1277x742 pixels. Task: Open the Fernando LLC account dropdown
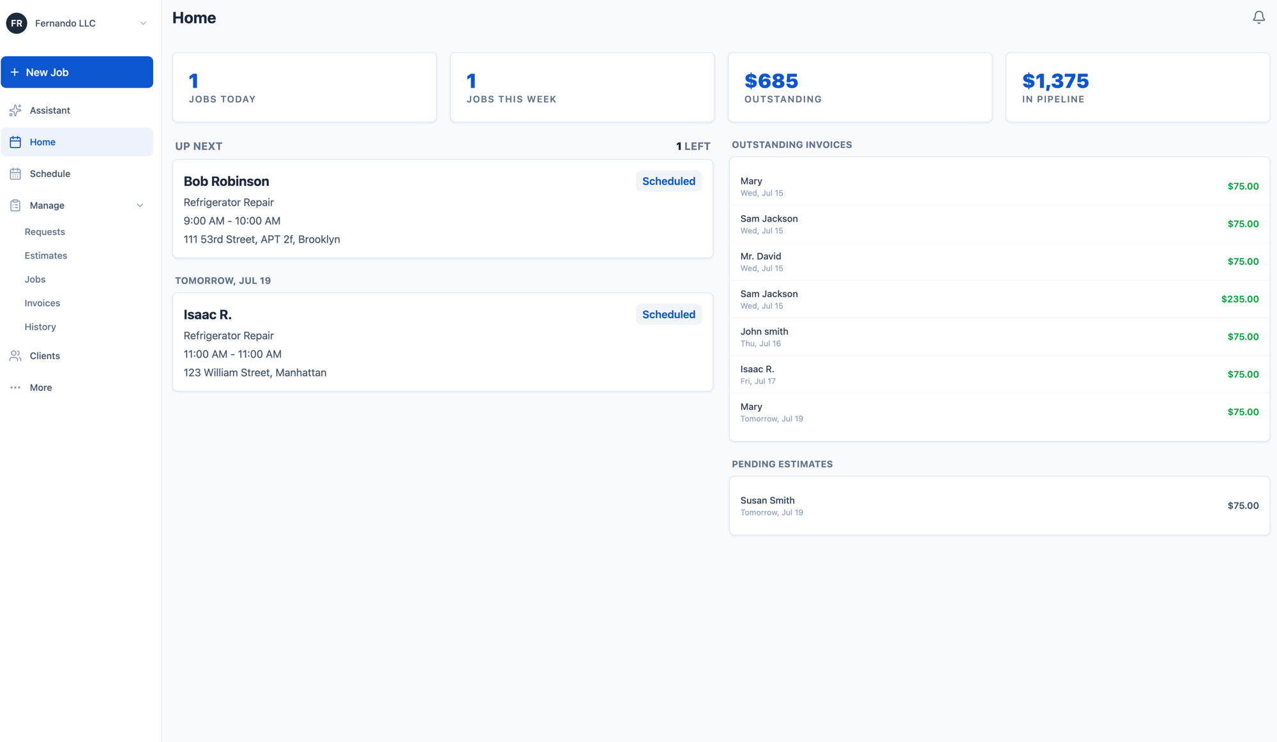[x=77, y=23]
